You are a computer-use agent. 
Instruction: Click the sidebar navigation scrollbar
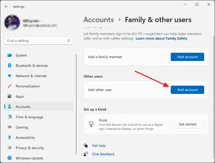tap(76, 104)
